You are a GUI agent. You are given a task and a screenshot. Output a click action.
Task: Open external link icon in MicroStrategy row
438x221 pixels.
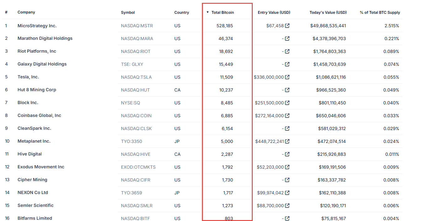(x=287, y=26)
